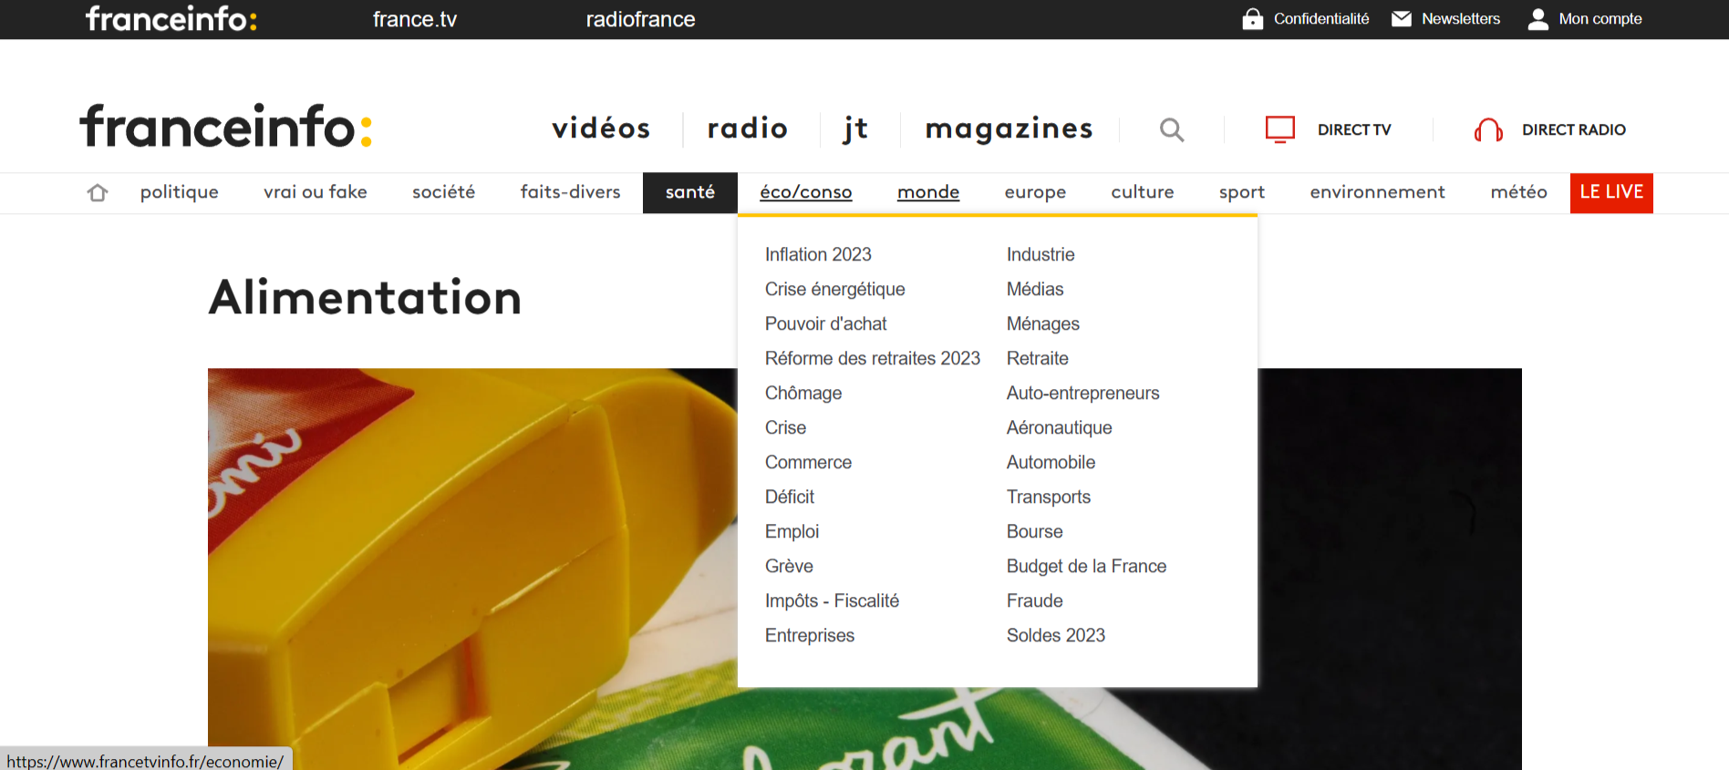Open the europe menu
Image resolution: width=1729 pixels, height=770 pixels.
1035,192
